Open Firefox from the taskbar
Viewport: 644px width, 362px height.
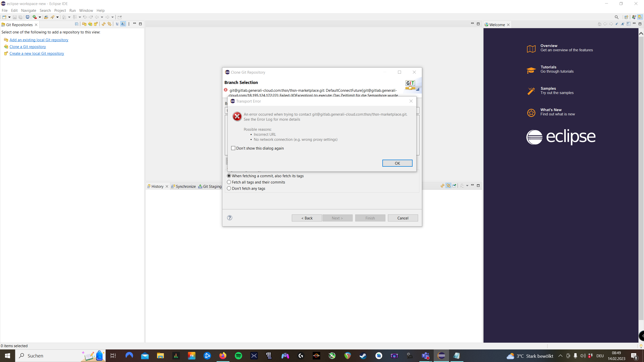pos(223,356)
